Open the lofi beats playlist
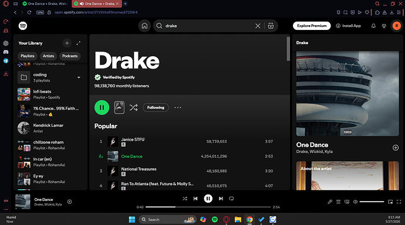The width and height of the screenshot is (405, 225). pos(50,94)
